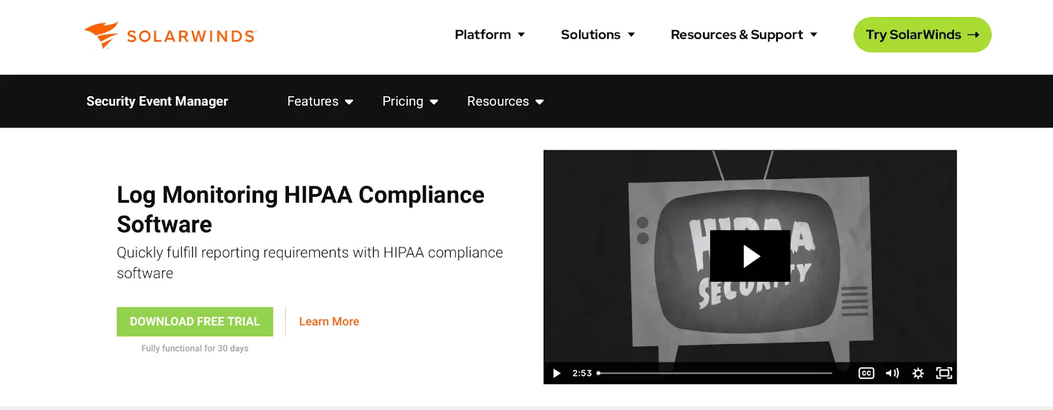Click Download Free Trial button
The height and width of the screenshot is (410, 1053).
click(195, 321)
